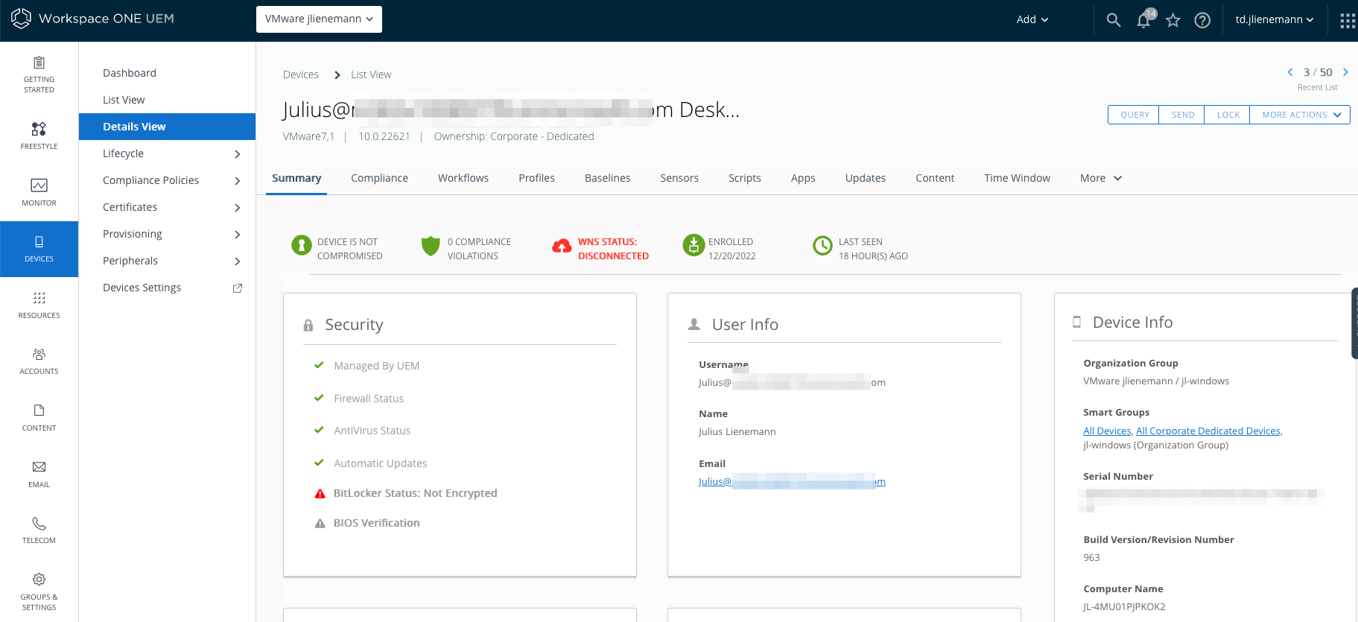Open All Corporate Dedicated Devices link

pyautogui.click(x=1208, y=431)
